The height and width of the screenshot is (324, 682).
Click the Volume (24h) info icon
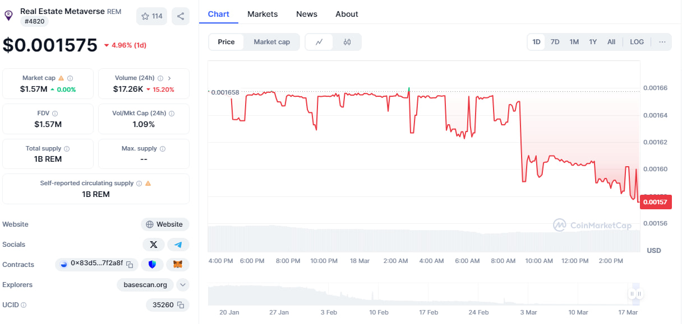pyautogui.click(x=160, y=78)
